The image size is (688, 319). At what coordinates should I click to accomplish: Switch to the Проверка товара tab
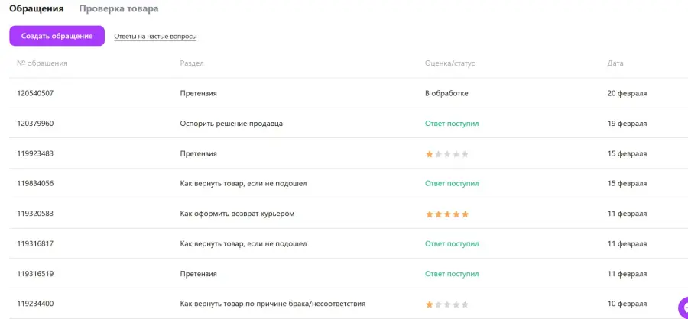click(x=118, y=8)
